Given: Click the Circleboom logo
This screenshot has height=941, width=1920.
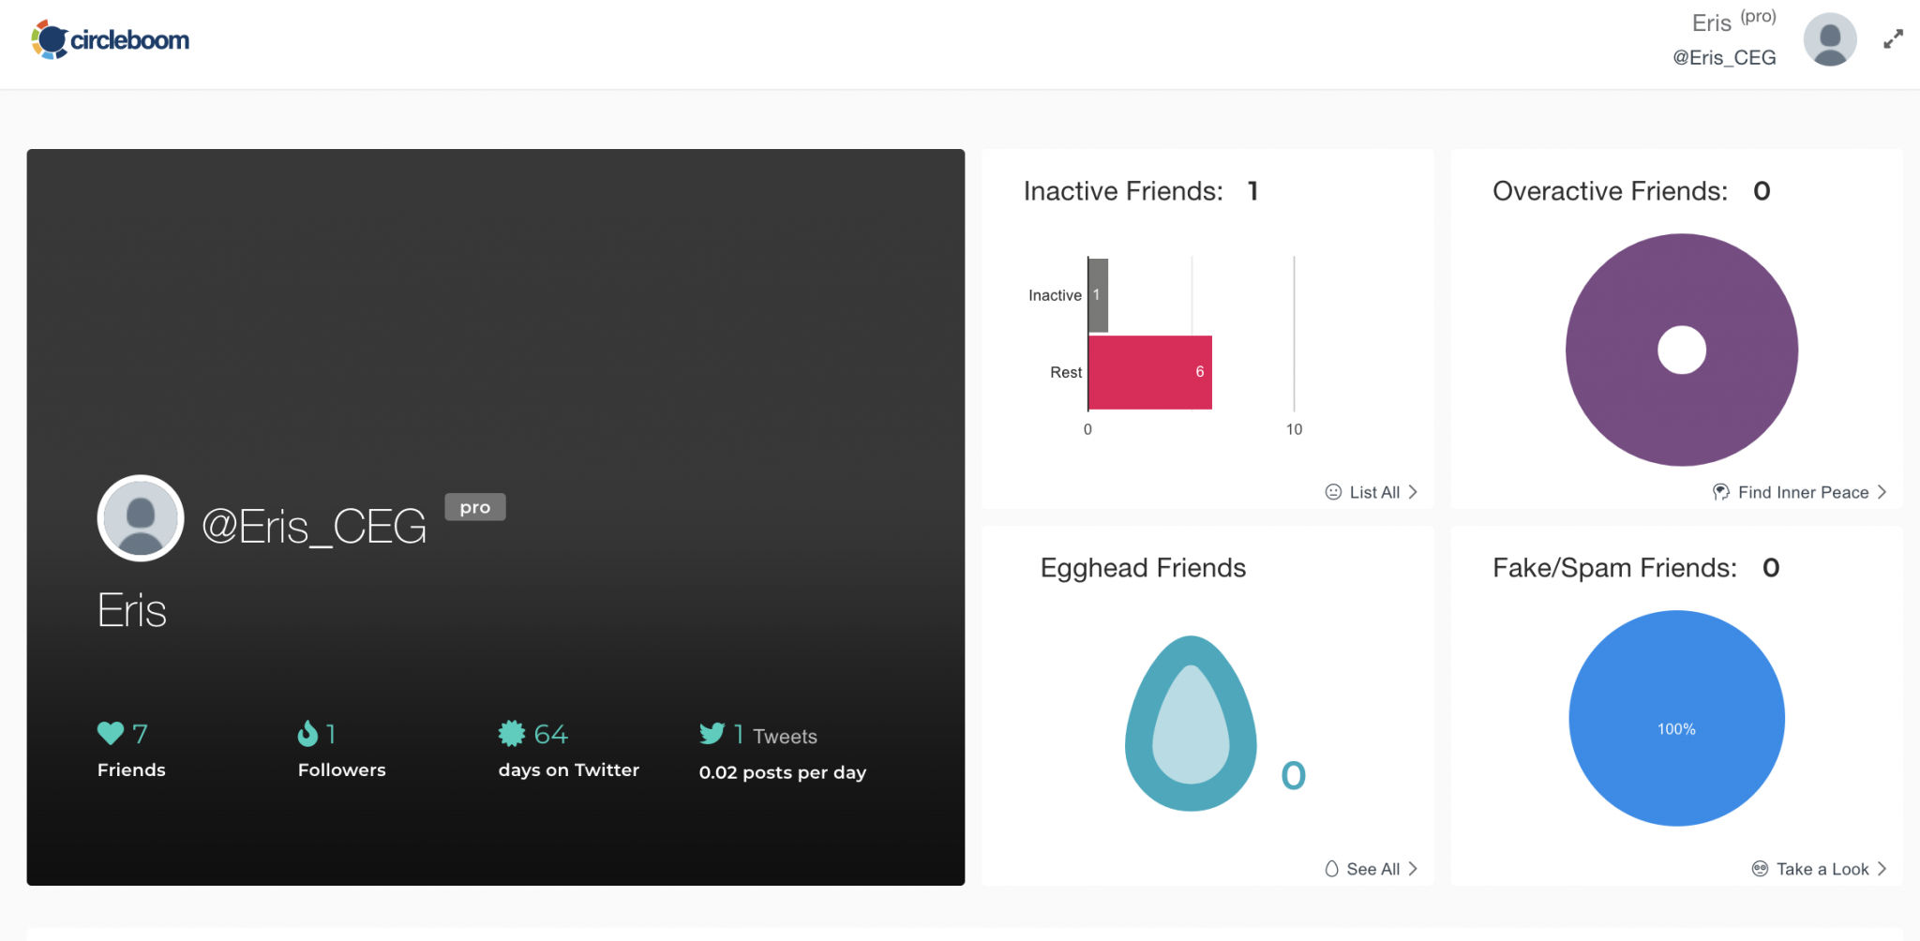Looking at the screenshot, I should point(110,40).
